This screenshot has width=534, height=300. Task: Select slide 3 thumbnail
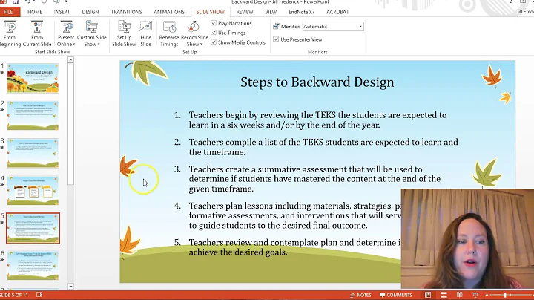(33, 153)
